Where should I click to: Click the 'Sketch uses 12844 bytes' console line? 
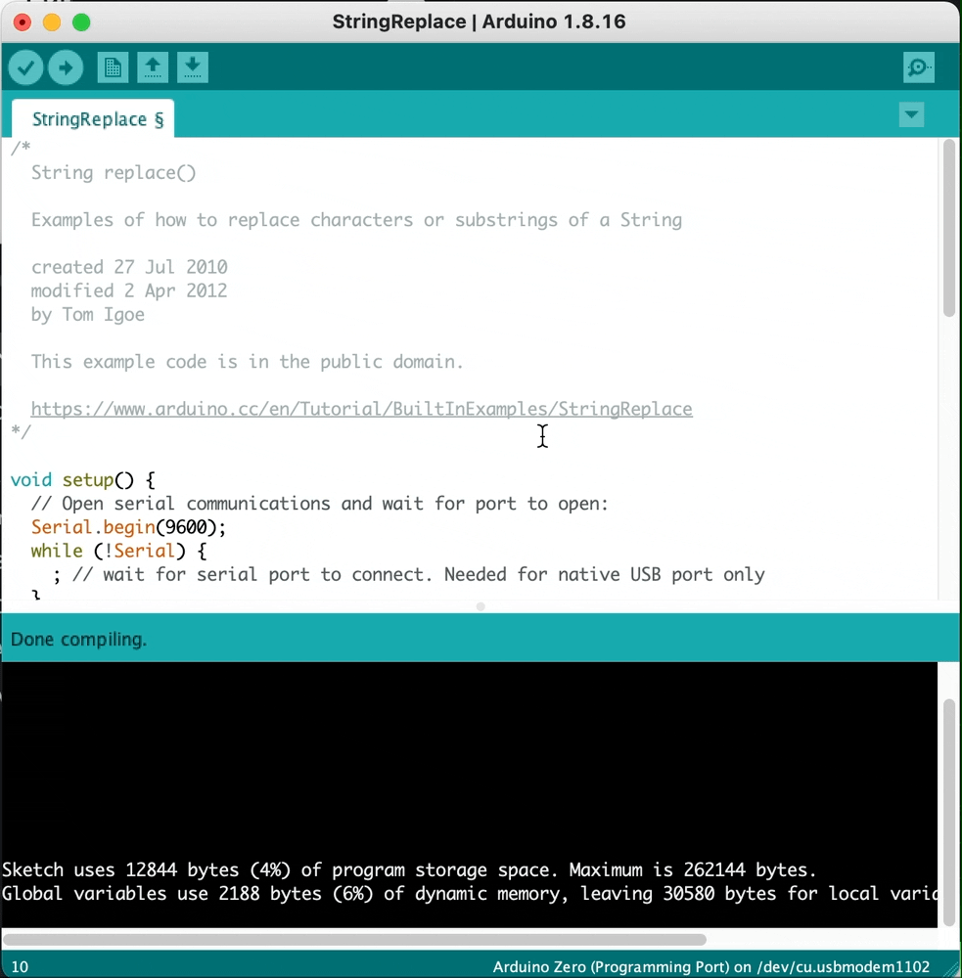click(x=409, y=869)
